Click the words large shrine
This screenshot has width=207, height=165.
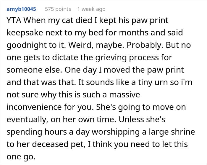[172, 132]
